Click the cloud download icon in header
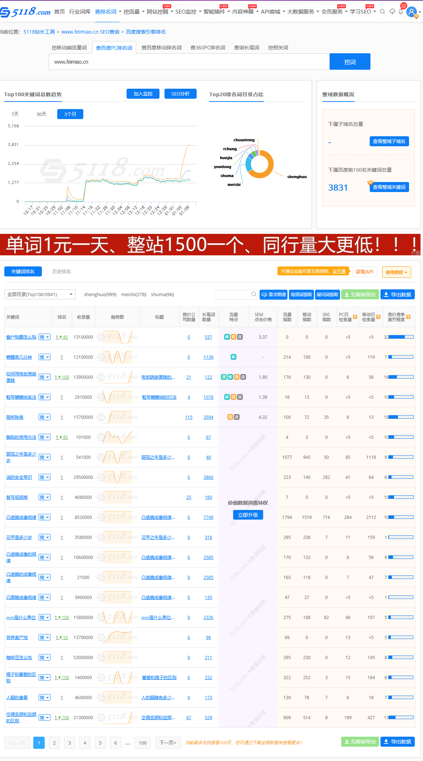 click(x=392, y=12)
